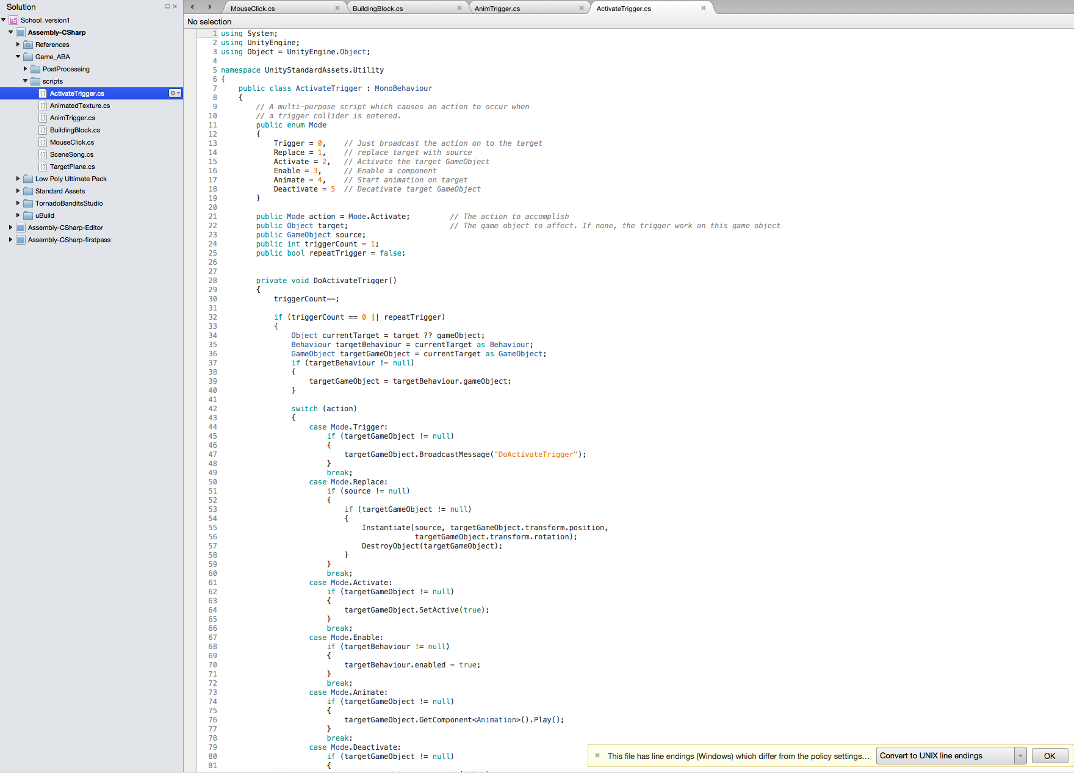Open gear options for ActivateTrigger.cs
This screenshot has height=773, width=1074.
[x=175, y=93]
